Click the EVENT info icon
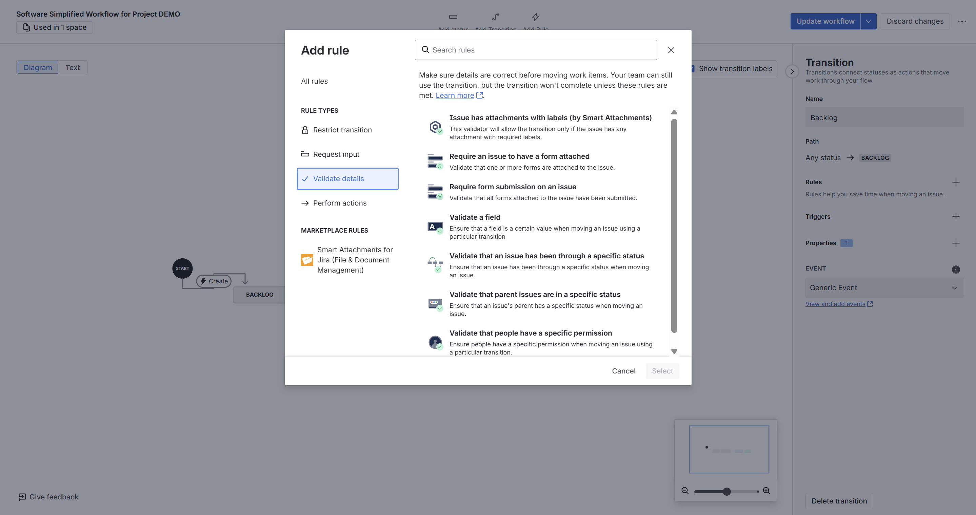Screen dimensions: 976x515 (956, 270)
